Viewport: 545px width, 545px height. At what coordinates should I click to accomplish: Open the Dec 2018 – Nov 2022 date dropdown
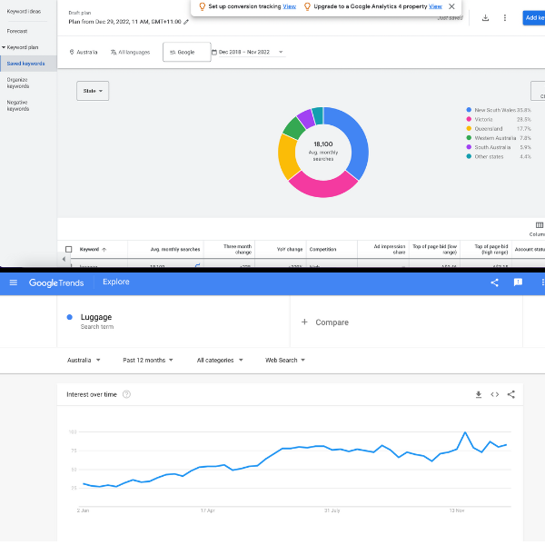tap(251, 52)
